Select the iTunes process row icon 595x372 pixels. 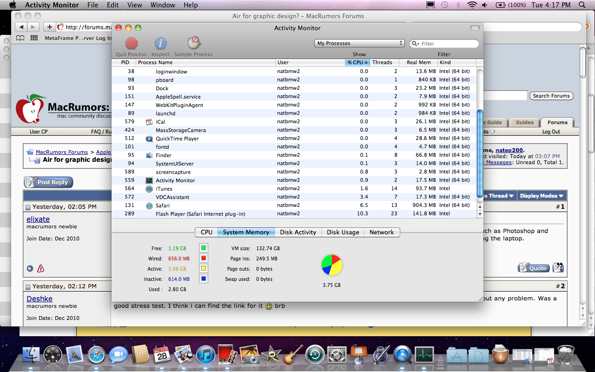click(149, 189)
